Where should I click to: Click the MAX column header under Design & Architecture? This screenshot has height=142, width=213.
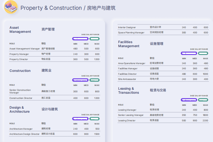tap(97, 124)
